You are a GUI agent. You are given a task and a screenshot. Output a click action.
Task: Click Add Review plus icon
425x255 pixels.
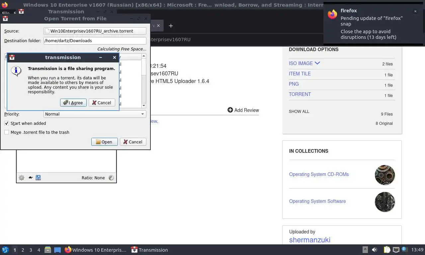click(x=230, y=110)
